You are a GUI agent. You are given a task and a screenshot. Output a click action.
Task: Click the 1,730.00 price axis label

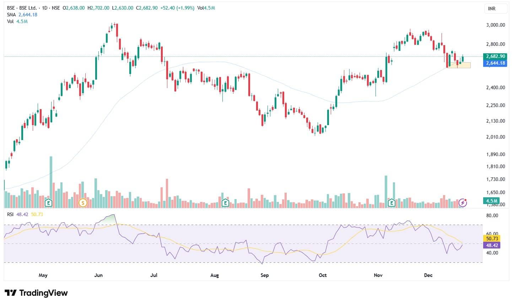pos(496,179)
